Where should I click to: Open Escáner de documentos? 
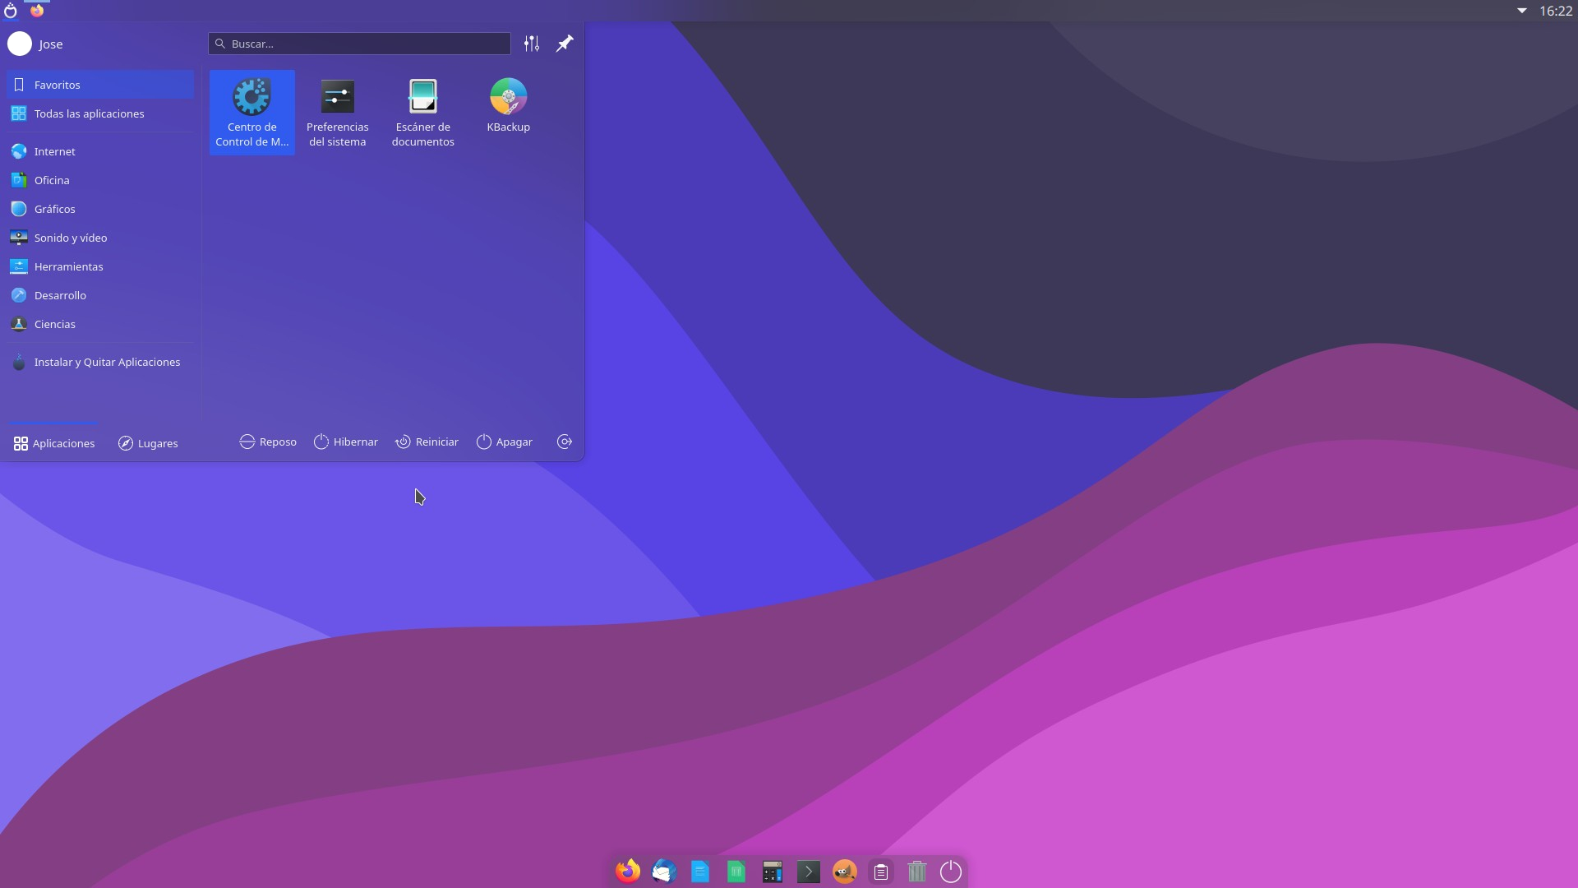click(422, 107)
